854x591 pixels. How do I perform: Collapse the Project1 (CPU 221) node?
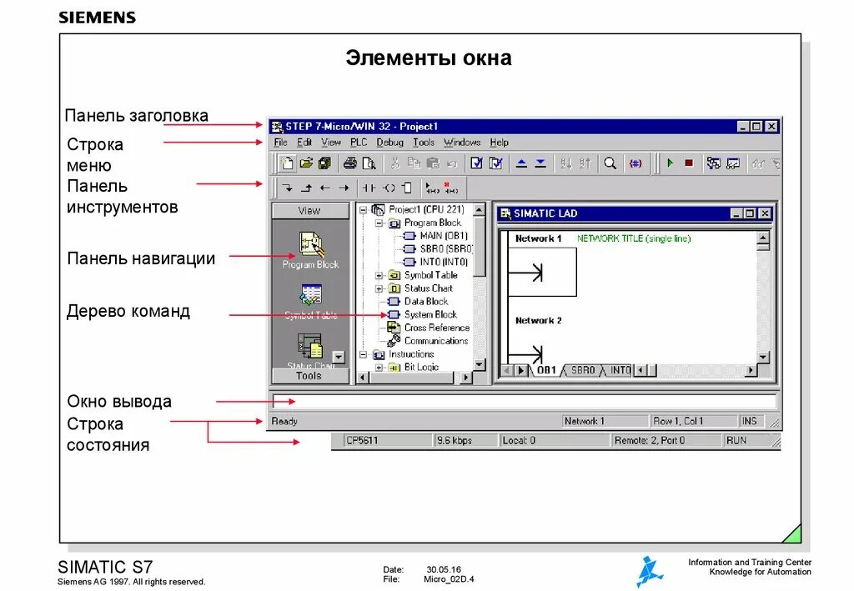(364, 209)
